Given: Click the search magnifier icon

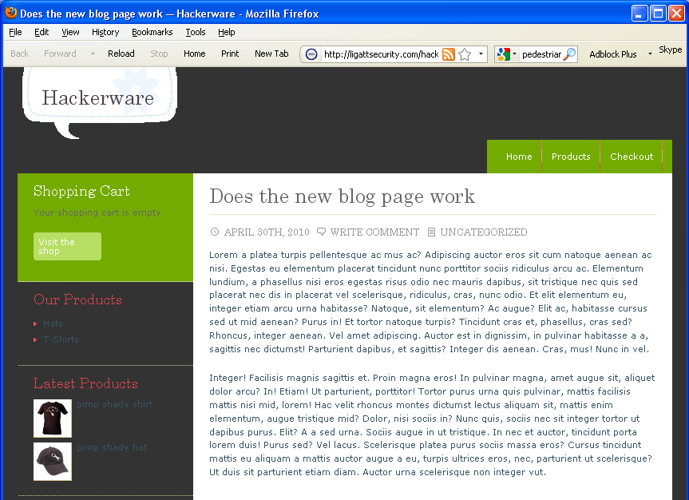Looking at the screenshot, I should 569,54.
